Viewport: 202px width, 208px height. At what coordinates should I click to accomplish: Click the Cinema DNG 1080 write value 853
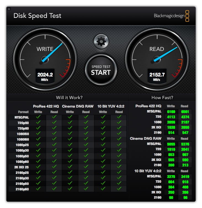pyautogui.click(x=171, y=155)
